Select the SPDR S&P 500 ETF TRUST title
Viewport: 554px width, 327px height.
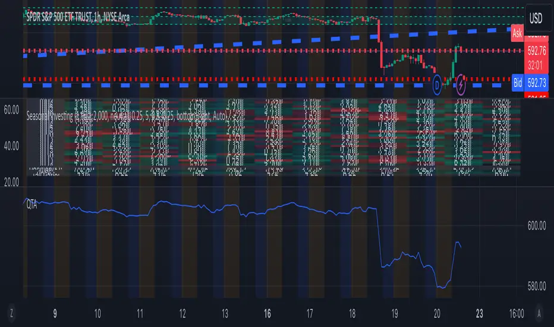(78, 17)
